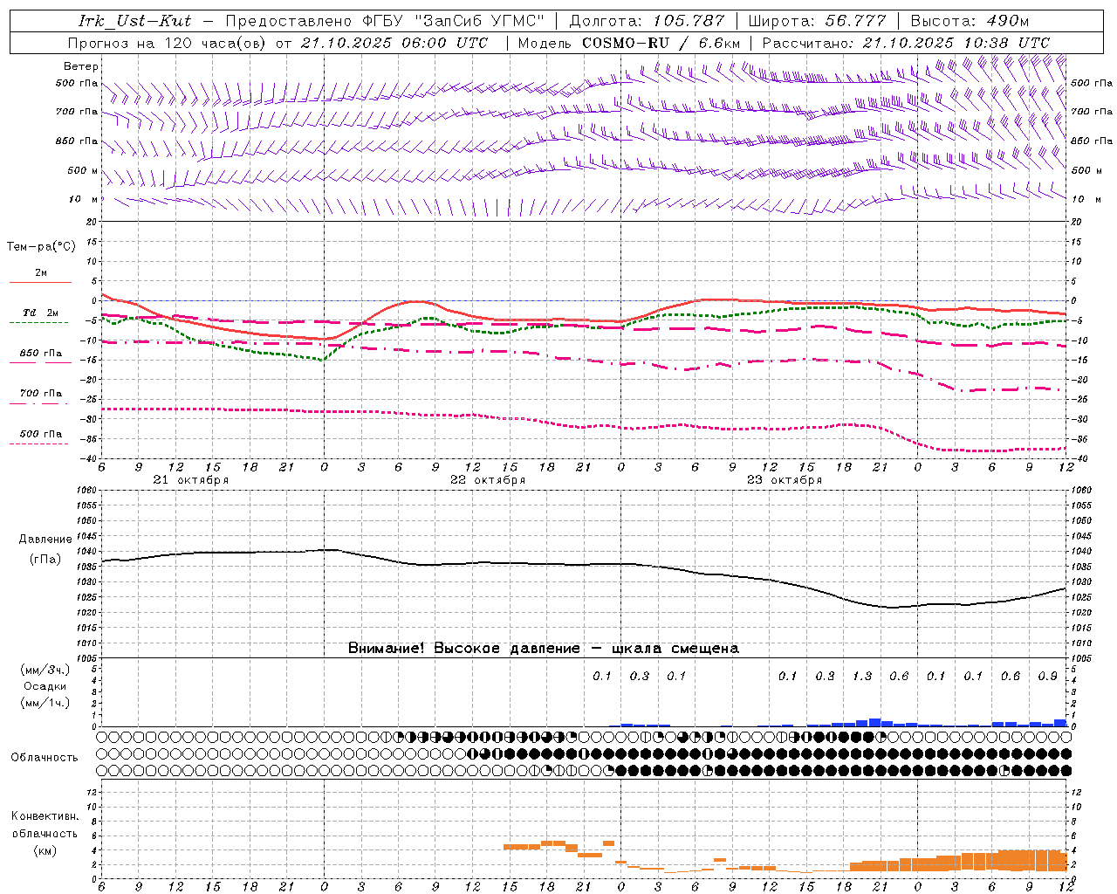Click the 22 октября date label
Image resolution: width=1117 pixels, height=894 pixels.
[x=488, y=480]
